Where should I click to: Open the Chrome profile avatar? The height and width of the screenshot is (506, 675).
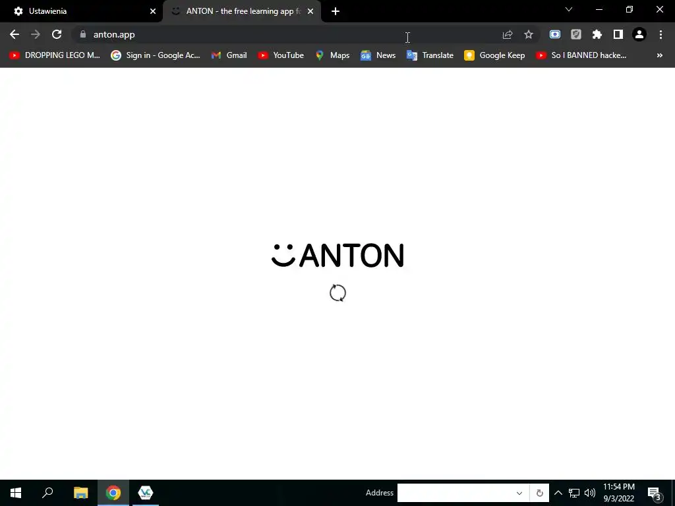pyautogui.click(x=639, y=34)
